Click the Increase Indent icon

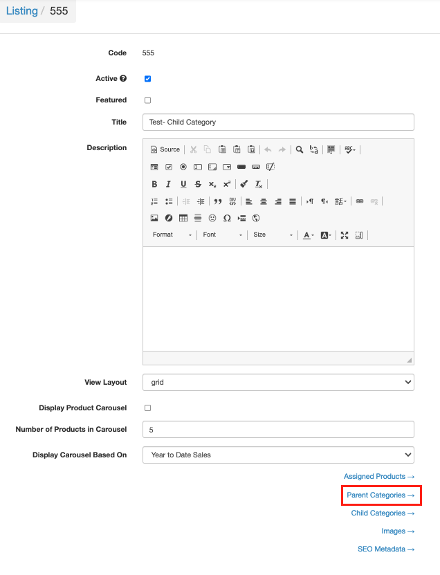201,201
